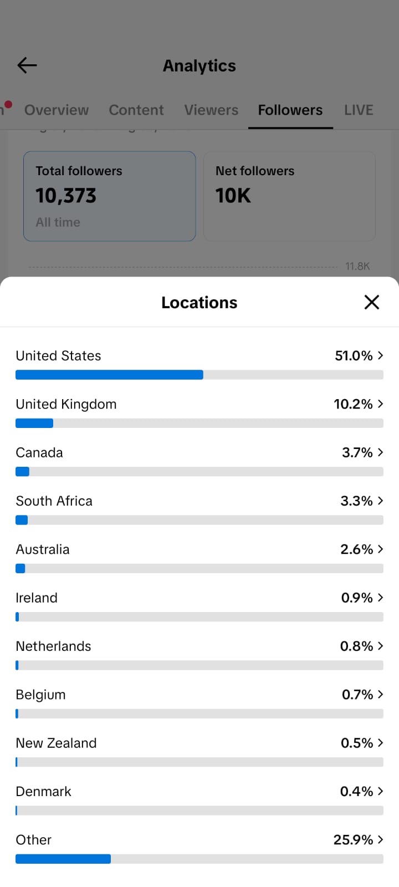Viewport: 399px width, 887px height.
Task: Tap chevron next to South Africa 3.3%
Action: tap(380, 501)
